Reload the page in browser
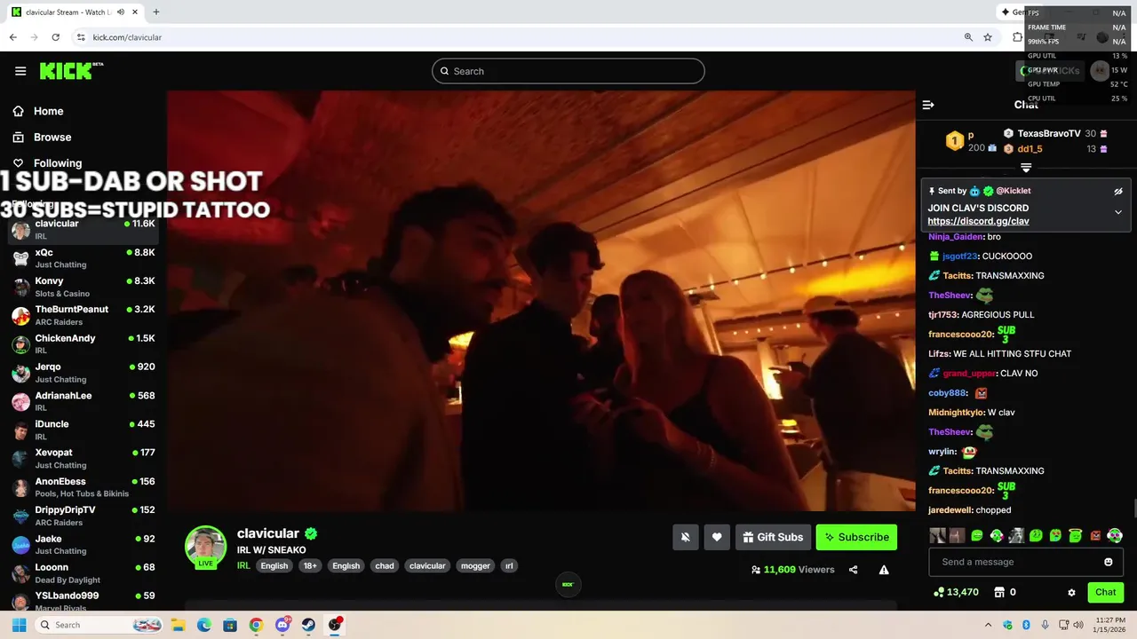The width and height of the screenshot is (1137, 639). click(55, 37)
